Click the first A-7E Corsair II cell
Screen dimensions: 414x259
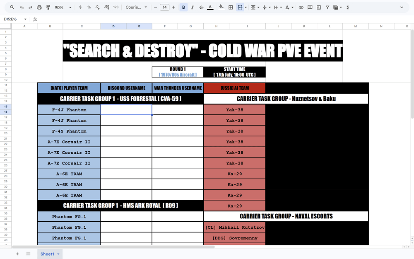pyautogui.click(x=69, y=142)
